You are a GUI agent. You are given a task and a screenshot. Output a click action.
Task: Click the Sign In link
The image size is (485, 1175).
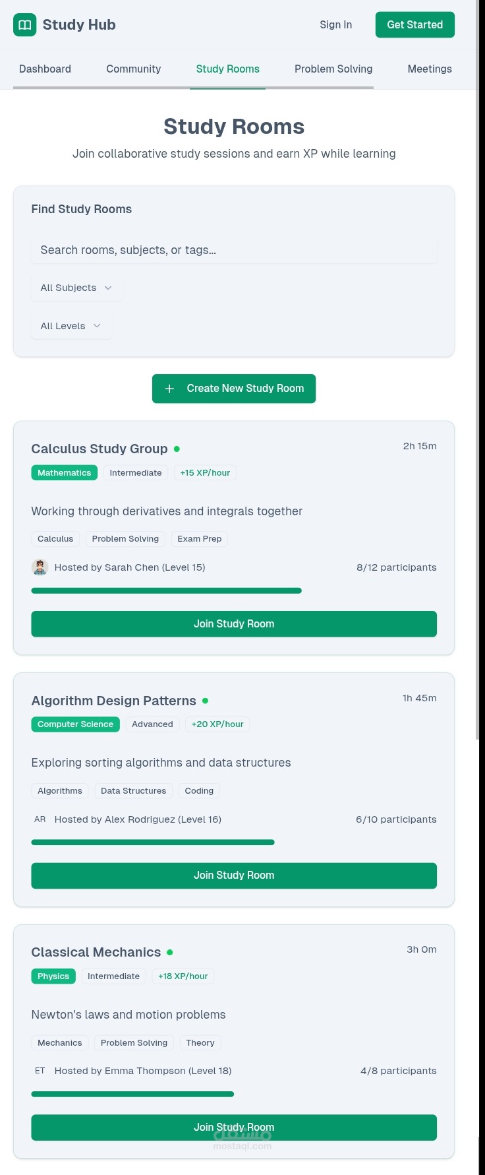click(x=336, y=25)
